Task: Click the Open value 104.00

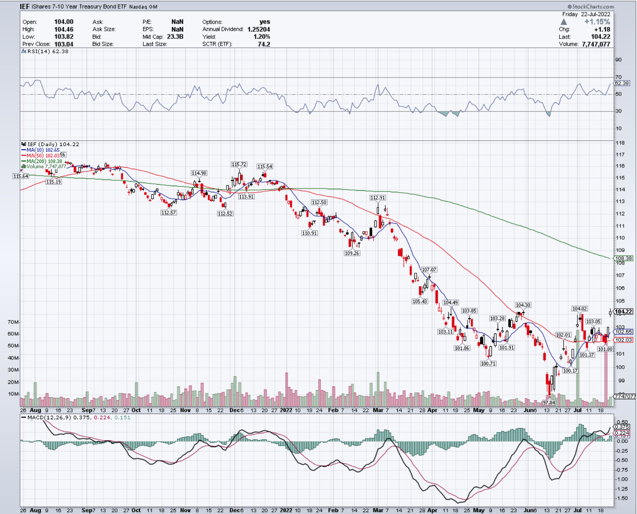Action: (x=64, y=22)
